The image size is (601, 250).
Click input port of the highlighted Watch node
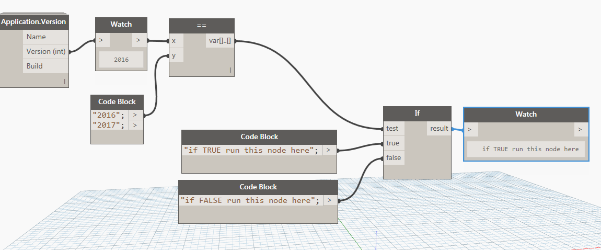(471, 129)
